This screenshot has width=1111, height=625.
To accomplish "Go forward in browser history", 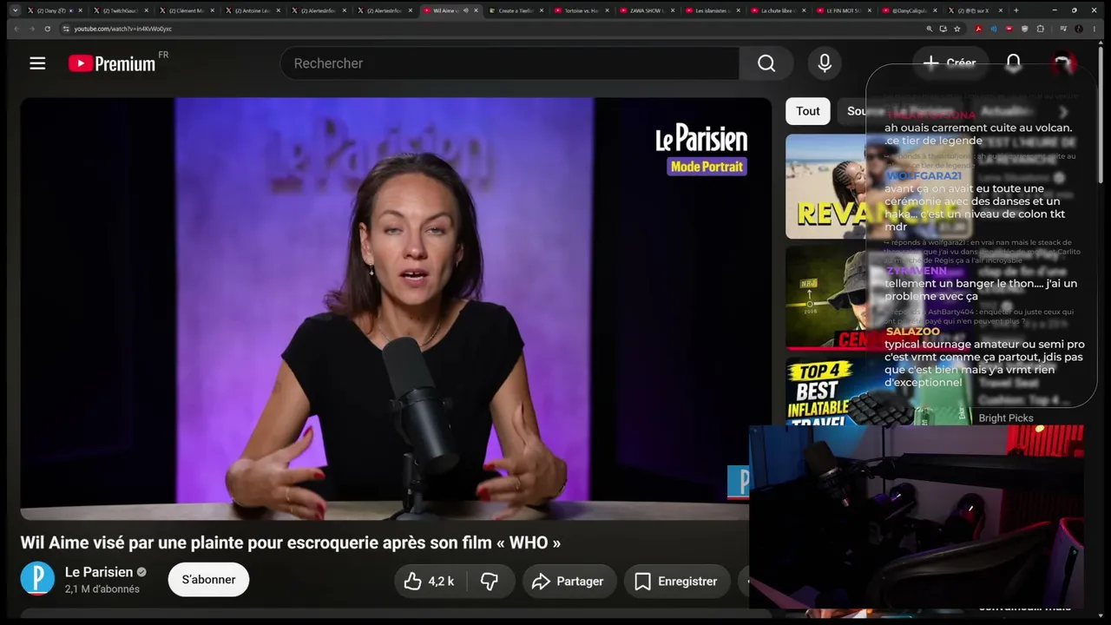I will pos(31,29).
